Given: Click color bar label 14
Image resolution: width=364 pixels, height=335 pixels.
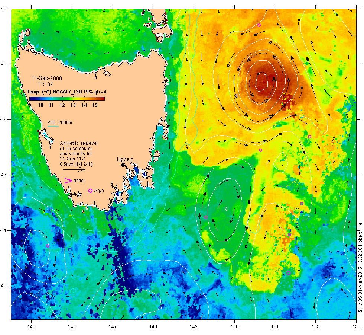Looking at the screenshot, I should [84, 105].
